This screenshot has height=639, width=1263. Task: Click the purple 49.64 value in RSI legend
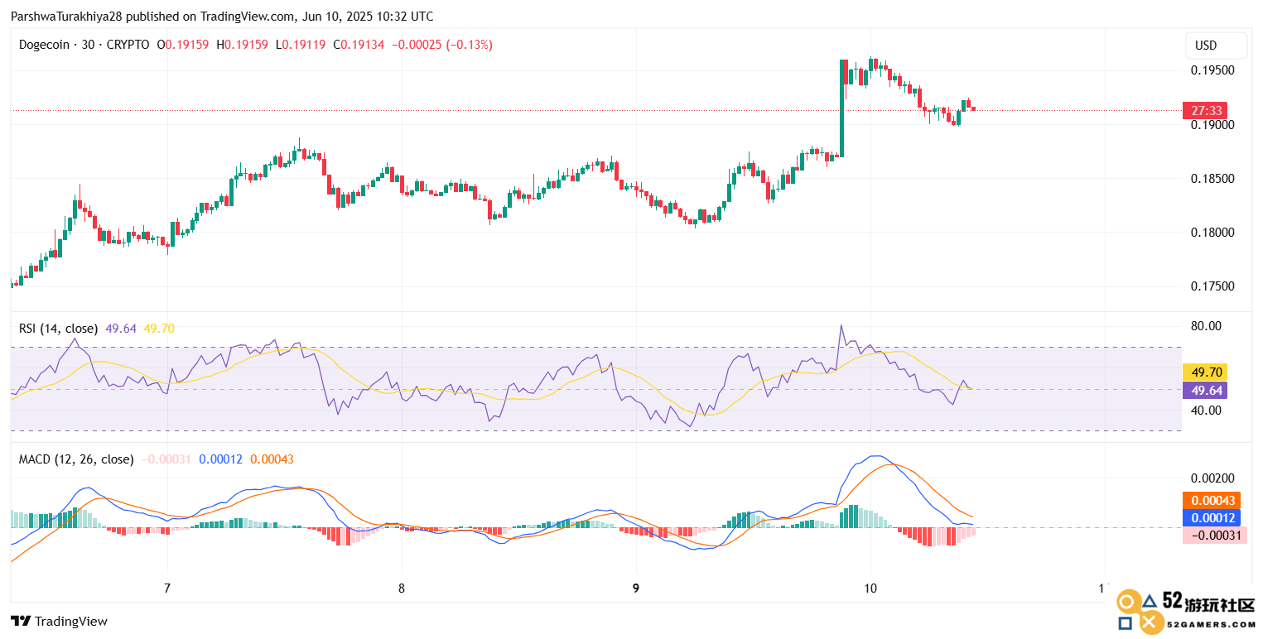click(121, 329)
